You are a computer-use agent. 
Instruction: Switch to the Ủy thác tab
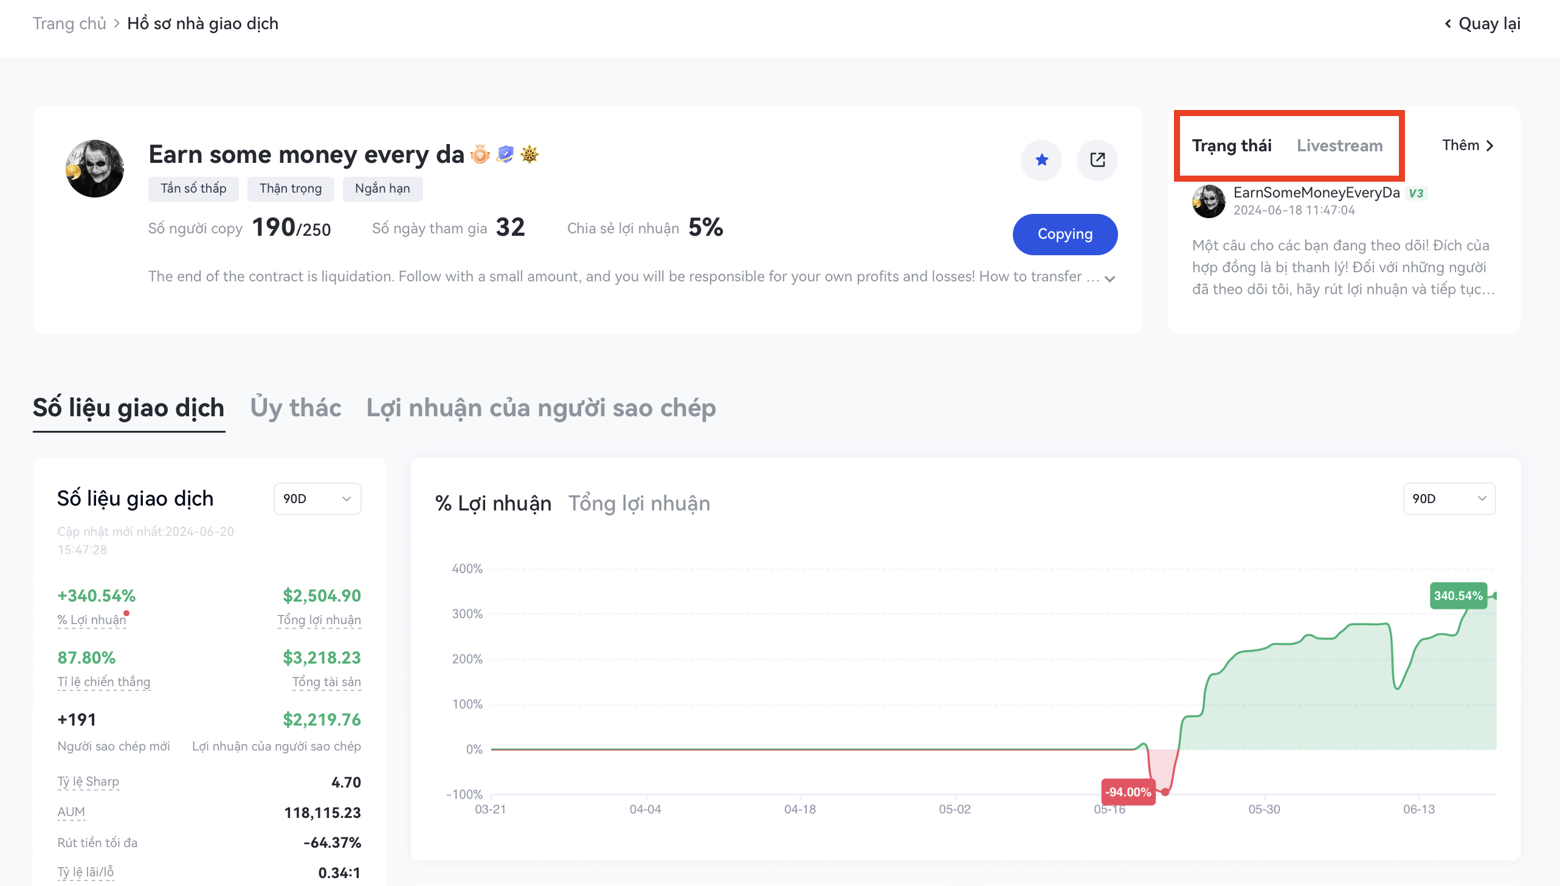coord(295,408)
